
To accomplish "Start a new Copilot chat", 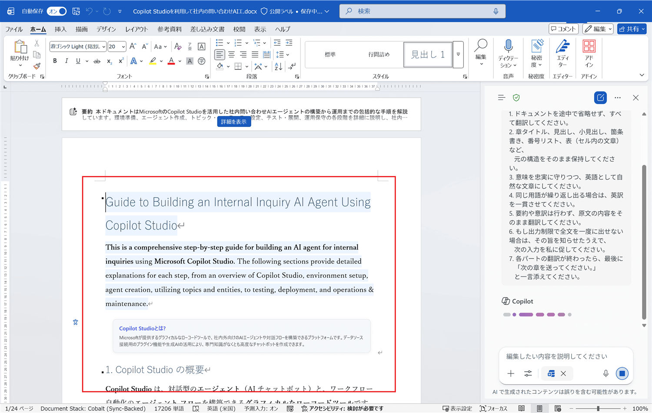I will (x=600, y=98).
